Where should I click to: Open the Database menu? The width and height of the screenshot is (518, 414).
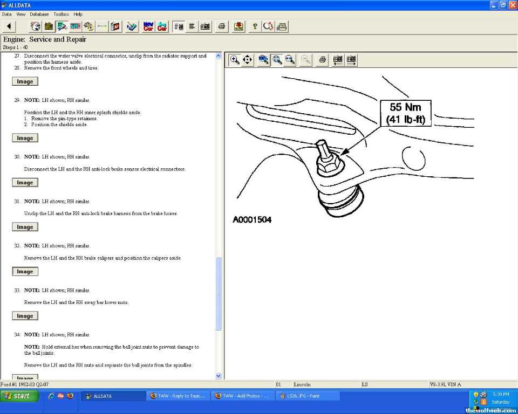click(x=39, y=14)
